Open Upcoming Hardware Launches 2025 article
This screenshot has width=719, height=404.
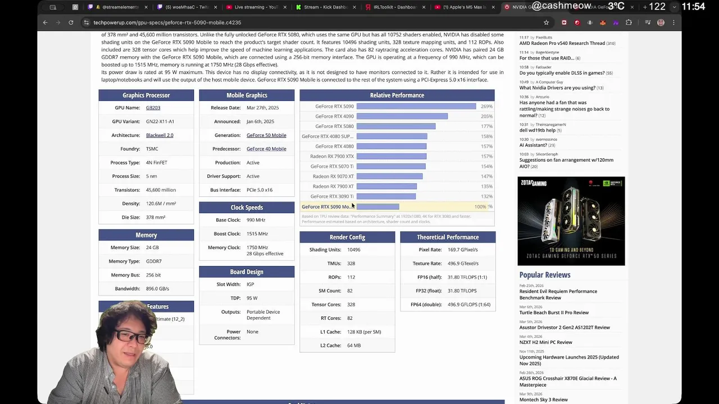point(569,360)
